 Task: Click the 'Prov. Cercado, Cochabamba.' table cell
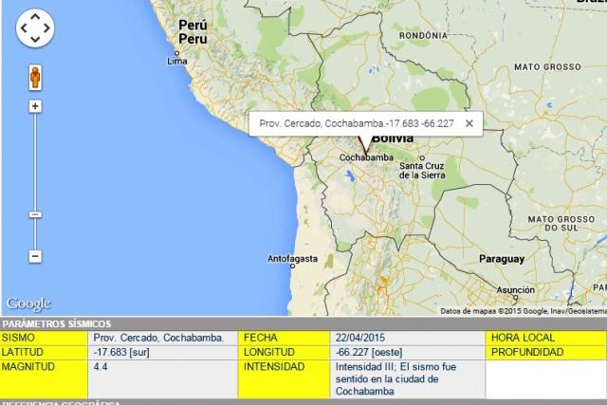[163, 338]
